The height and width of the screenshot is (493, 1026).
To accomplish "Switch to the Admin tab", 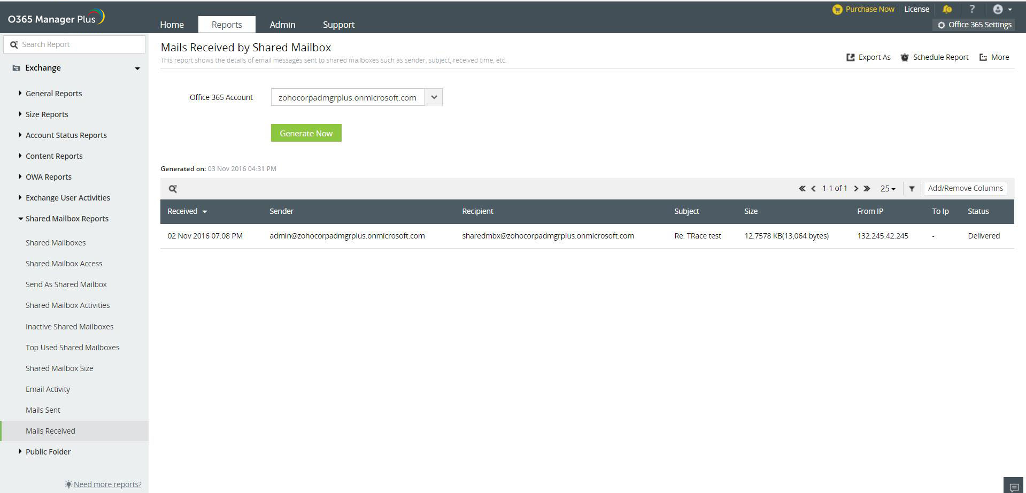I will (x=282, y=25).
